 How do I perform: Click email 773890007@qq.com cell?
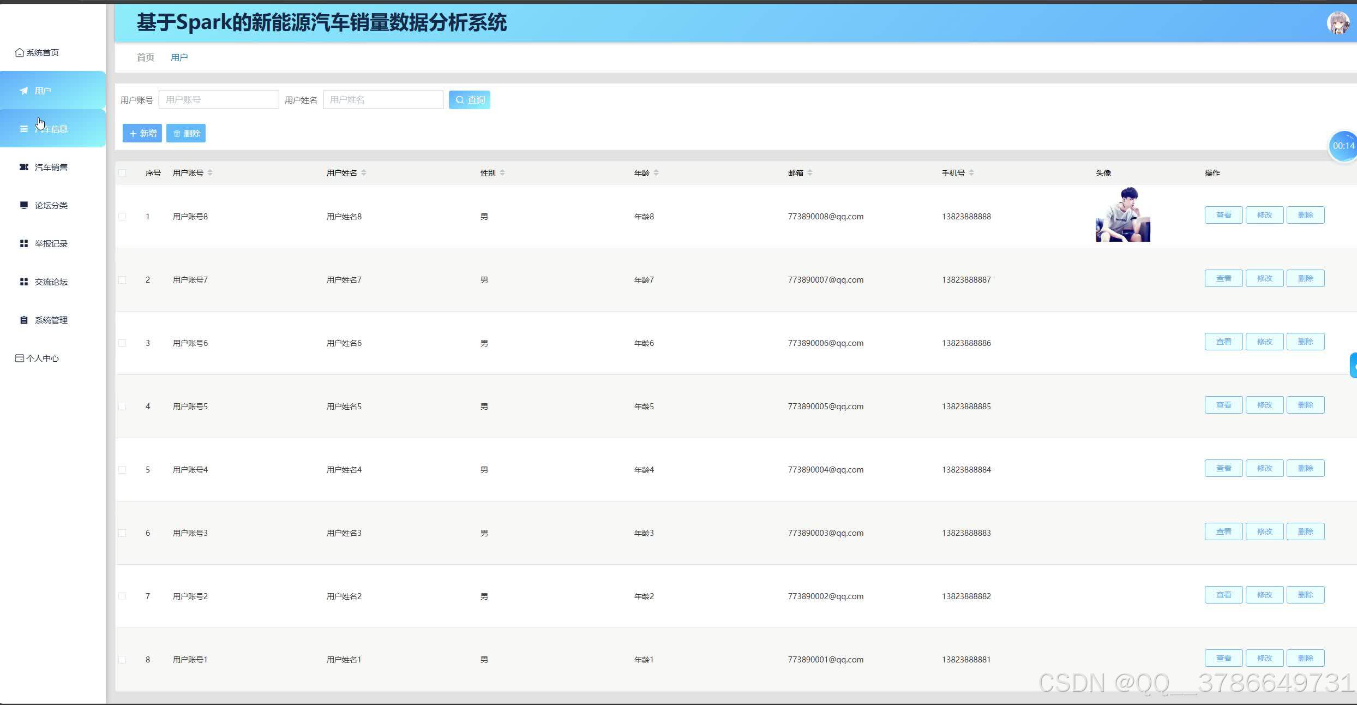click(x=826, y=280)
